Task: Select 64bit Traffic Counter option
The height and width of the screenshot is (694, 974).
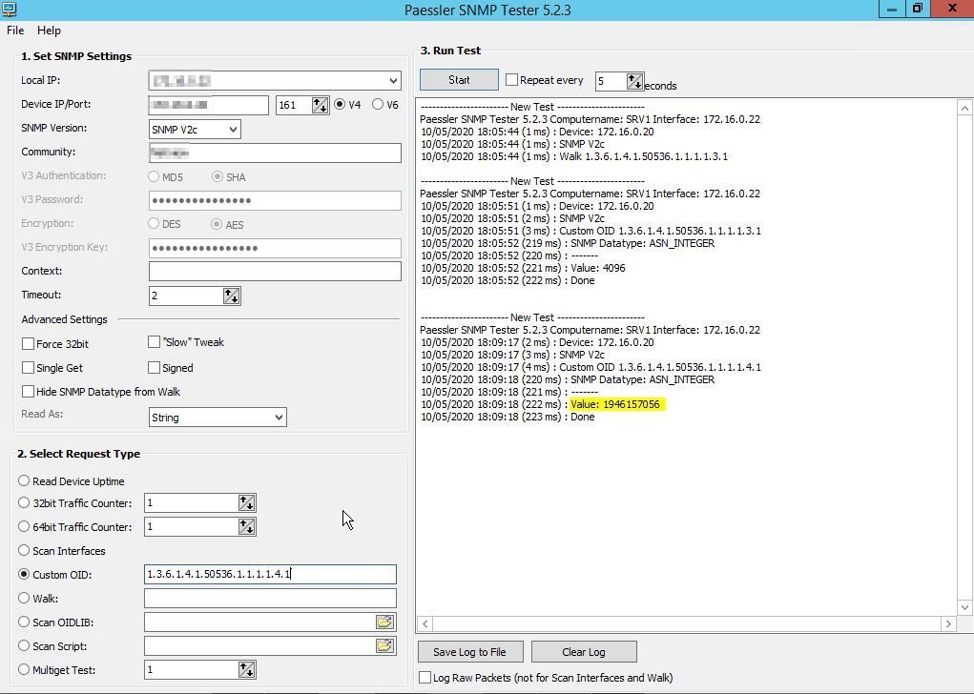Action: click(x=24, y=526)
